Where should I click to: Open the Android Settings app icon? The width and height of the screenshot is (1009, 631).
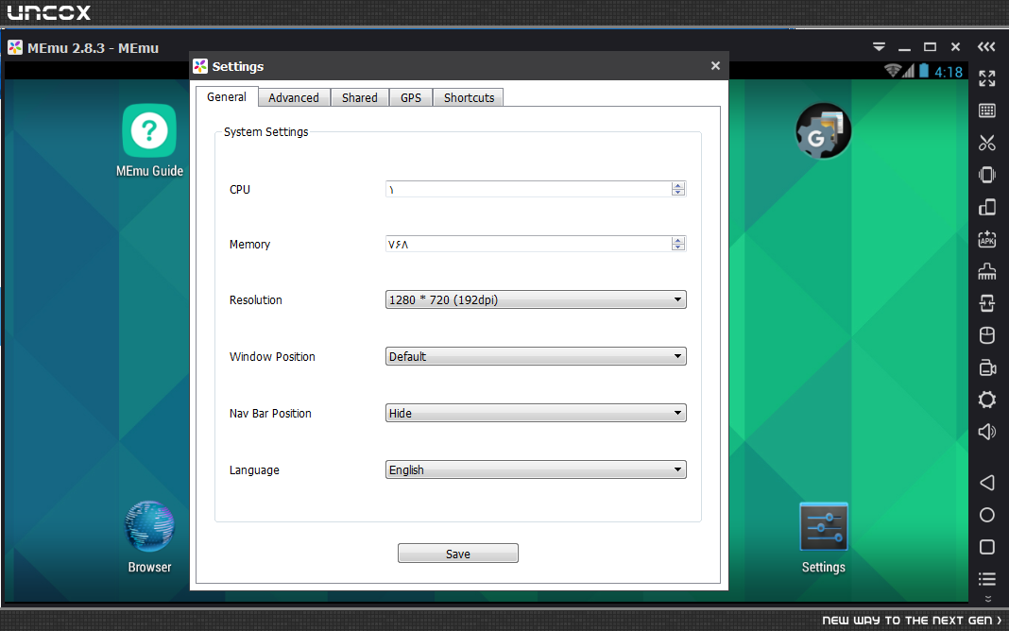[824, 527]
